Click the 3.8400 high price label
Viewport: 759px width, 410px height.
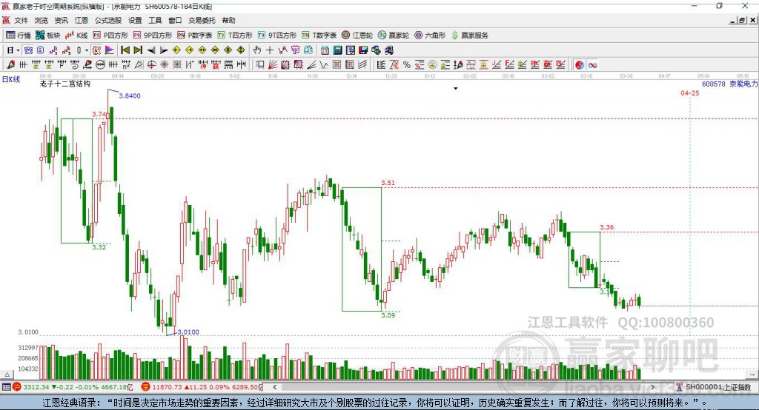point(130,95)
